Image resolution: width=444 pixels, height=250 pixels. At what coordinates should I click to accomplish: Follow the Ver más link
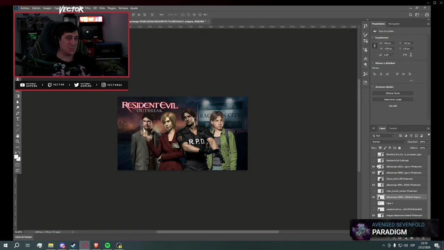393,106
